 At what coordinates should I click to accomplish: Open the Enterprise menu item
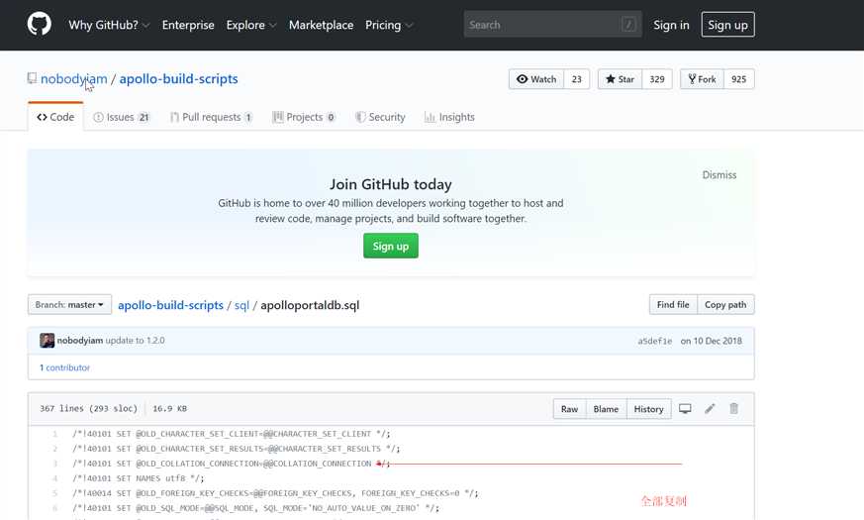pos(188,25)
